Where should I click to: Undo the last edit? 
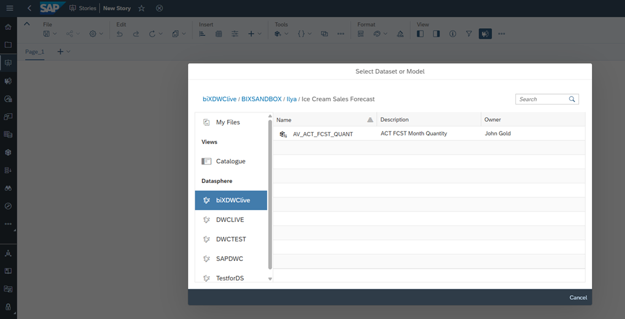119,34
